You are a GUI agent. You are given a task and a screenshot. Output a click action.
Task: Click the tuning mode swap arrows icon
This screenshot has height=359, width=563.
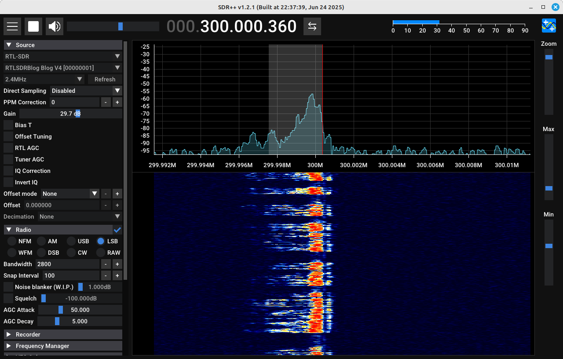(312, 26)
